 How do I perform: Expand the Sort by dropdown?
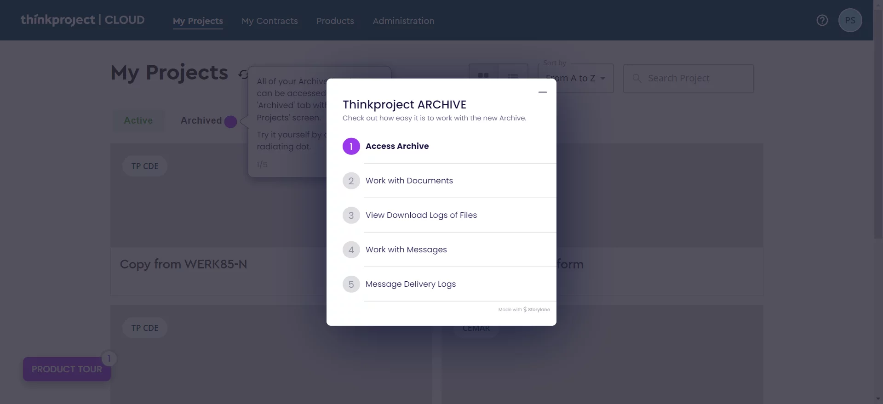tap(575, 79)
